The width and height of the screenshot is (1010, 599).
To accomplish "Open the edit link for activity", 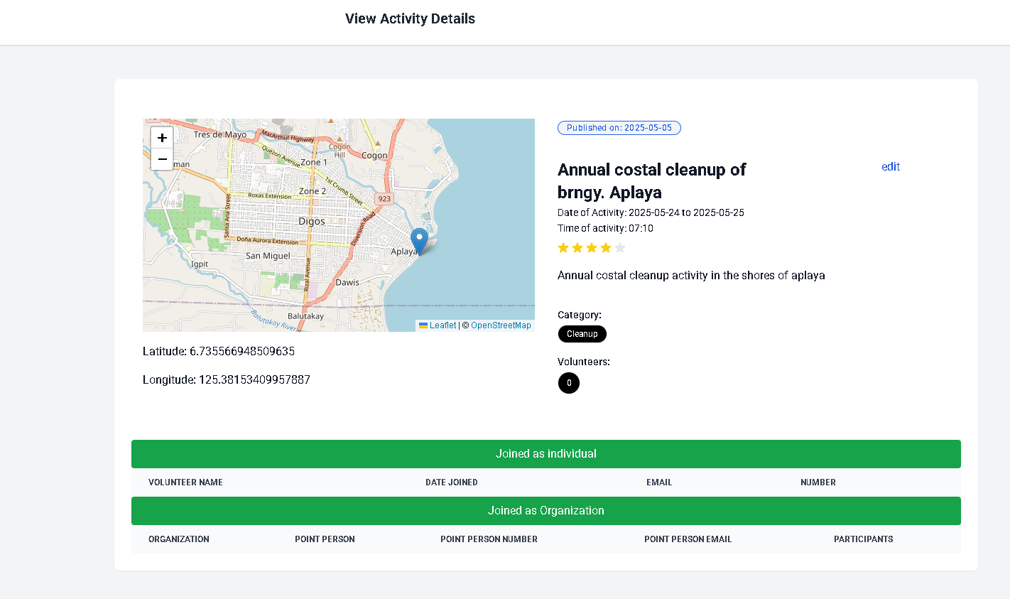I will pos(890,167).
